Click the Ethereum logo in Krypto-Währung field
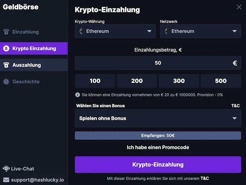 coord(81,31)
